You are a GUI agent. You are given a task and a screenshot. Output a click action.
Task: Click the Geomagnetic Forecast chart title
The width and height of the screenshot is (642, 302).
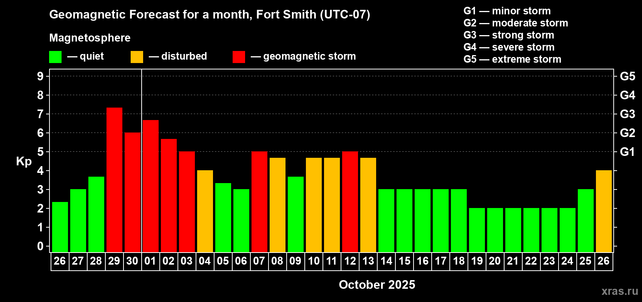pyautogui.click(x=210, y=15)
